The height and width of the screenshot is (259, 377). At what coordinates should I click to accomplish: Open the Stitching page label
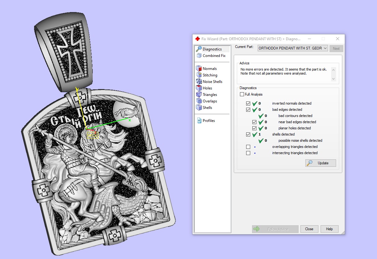pos(210,75)
